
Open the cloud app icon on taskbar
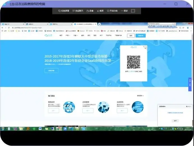[x=84, y=129]
